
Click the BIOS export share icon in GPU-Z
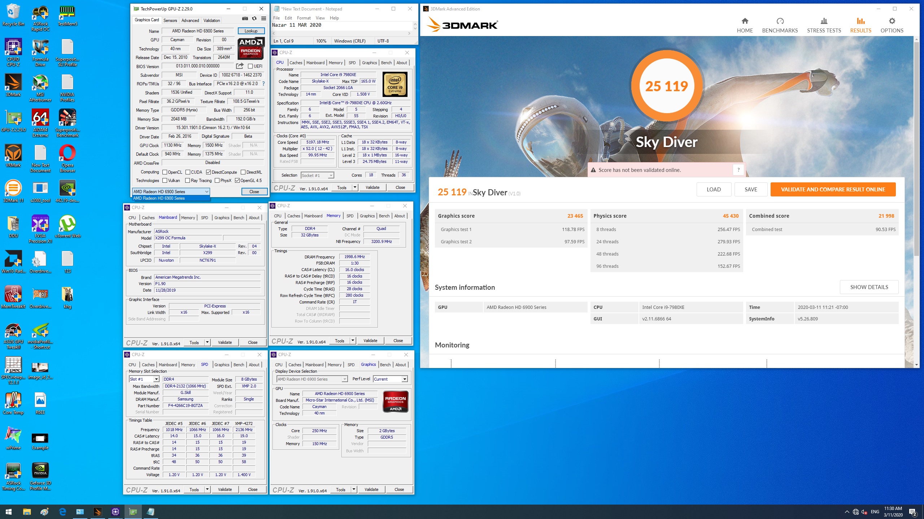(240, 66)
